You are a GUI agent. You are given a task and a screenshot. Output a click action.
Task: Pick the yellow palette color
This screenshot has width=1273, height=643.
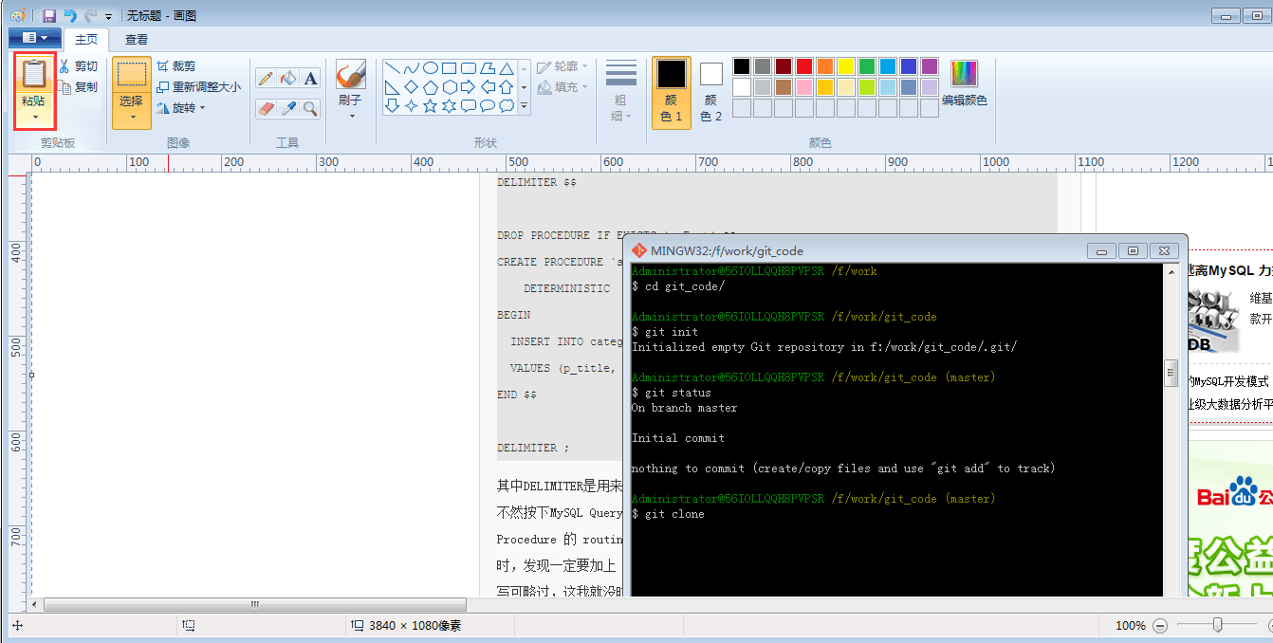(846, 66)
